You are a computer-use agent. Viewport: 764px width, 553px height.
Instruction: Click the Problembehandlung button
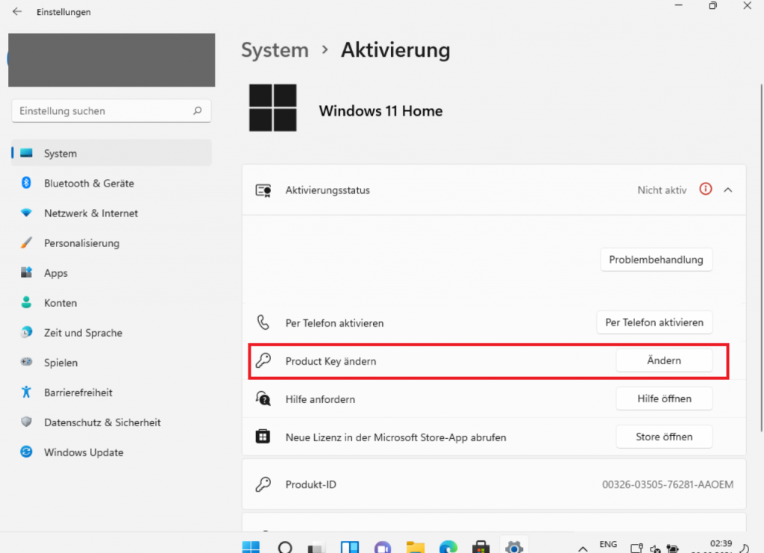point(656,260)
